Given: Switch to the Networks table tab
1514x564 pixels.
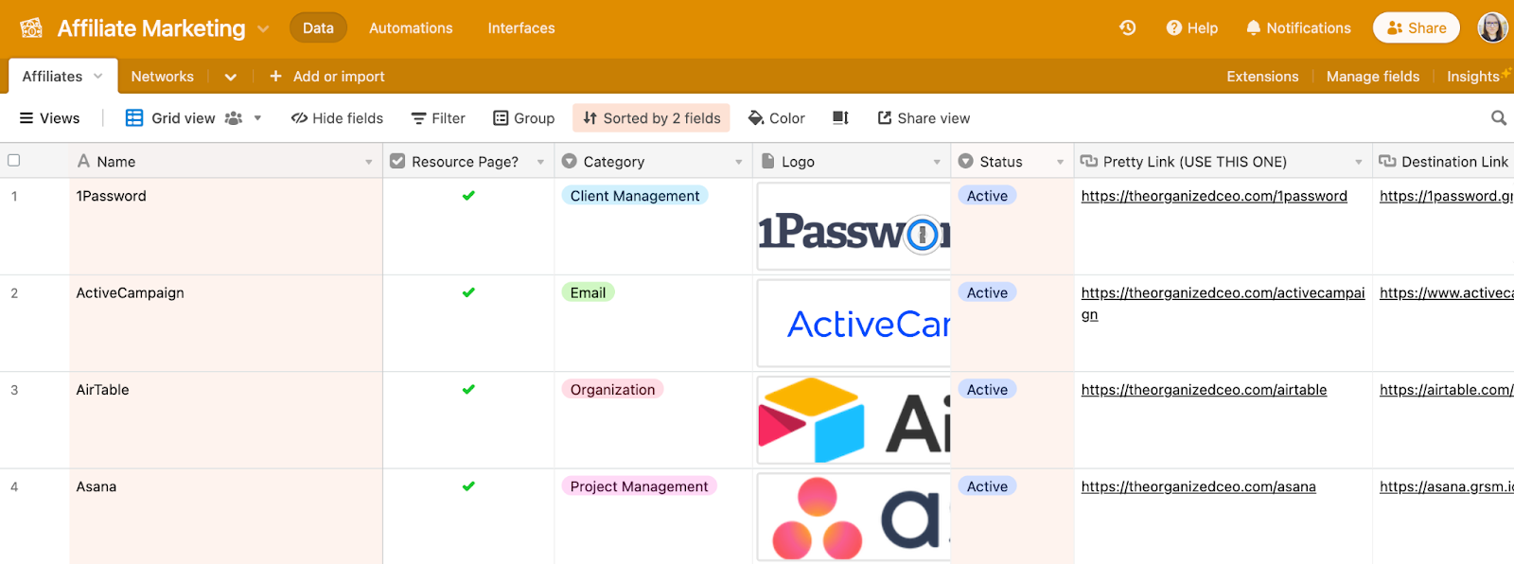Looking at the screenshot, I should [x=162, y=77].
